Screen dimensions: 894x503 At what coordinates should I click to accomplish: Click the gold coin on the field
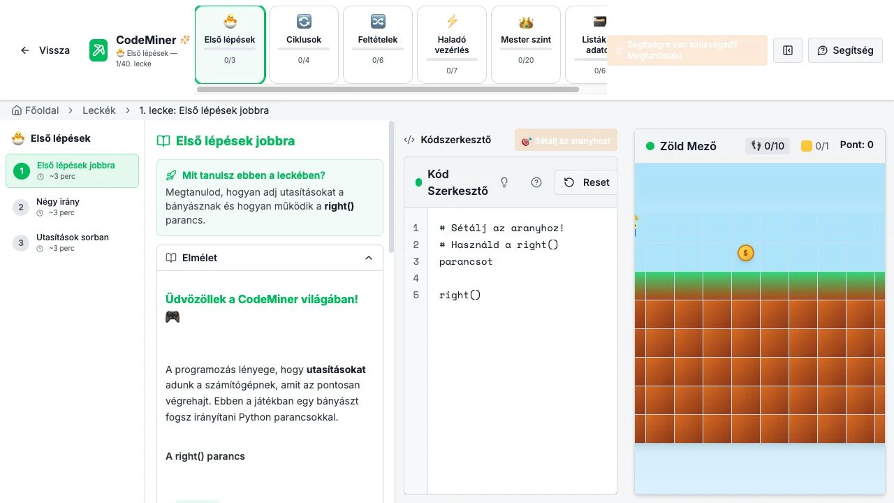pyautogui.click(x=746, y=253)
